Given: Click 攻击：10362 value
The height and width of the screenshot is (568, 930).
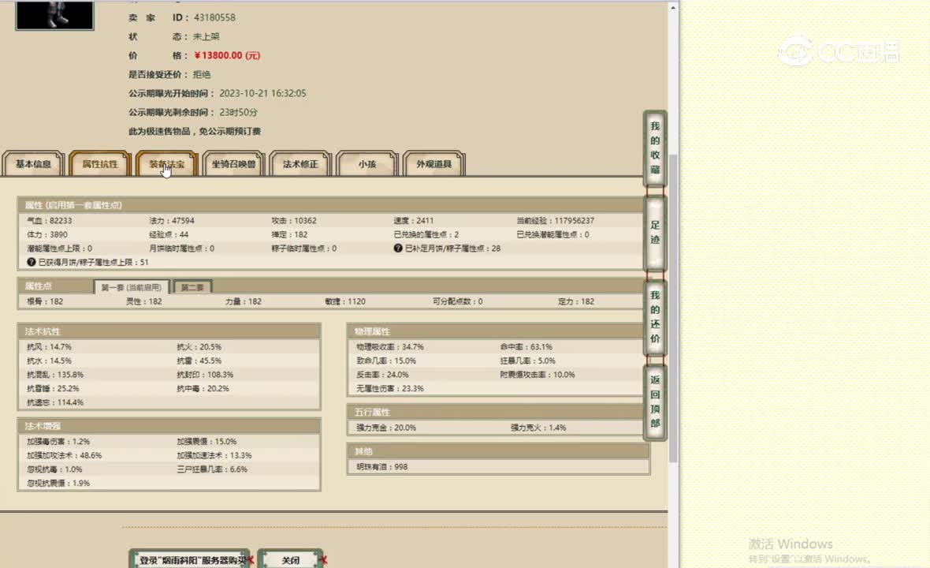Looking at the screenshot, I should (294, 220).
